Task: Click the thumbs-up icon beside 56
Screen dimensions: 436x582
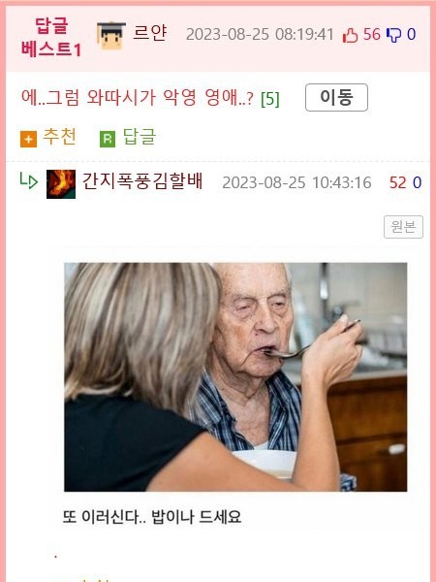Action: [x=350, y=35]
